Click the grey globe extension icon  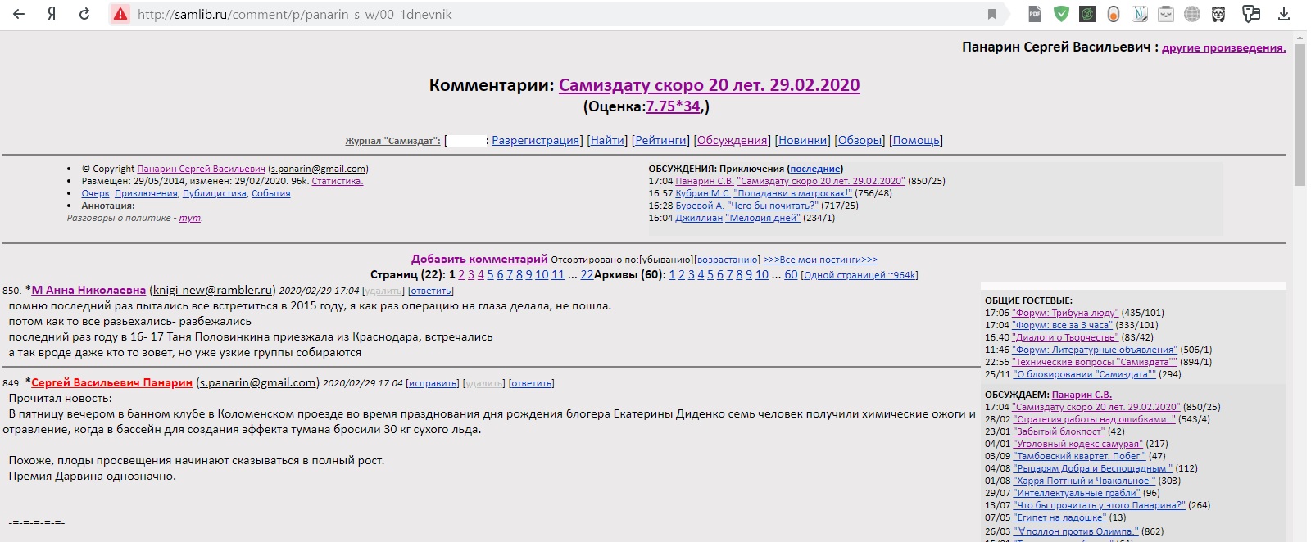coord(1192,14)
